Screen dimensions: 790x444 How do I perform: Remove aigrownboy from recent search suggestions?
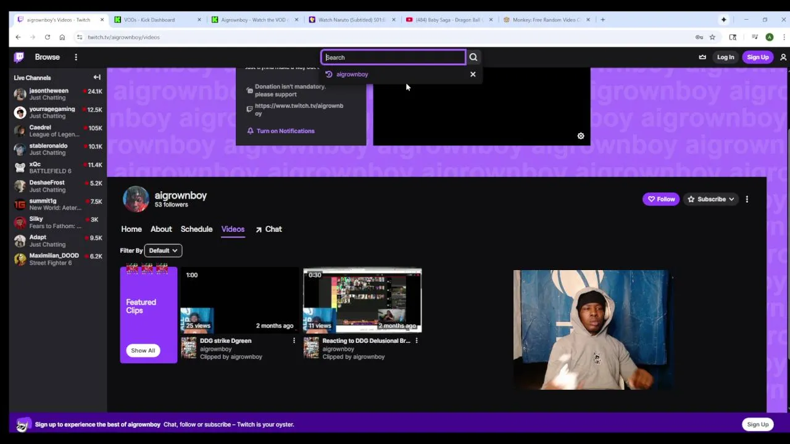pos(473,74)
